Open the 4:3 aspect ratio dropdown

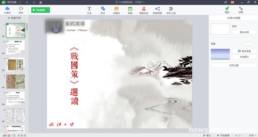pyautogui.click(x=239, y=135)
